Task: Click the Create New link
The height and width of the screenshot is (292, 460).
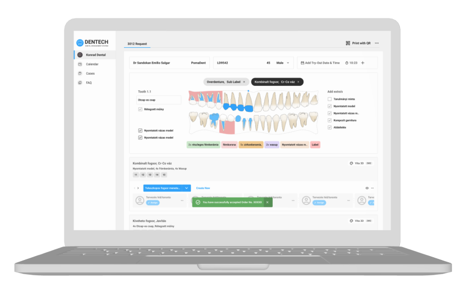Action: (x=203, y=188)
